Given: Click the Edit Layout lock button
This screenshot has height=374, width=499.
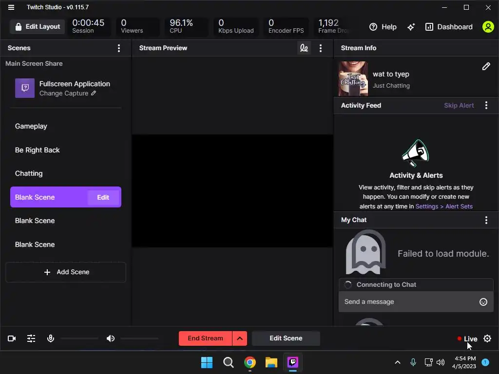Looking at the screenshot, I should (x=37, y=27).
